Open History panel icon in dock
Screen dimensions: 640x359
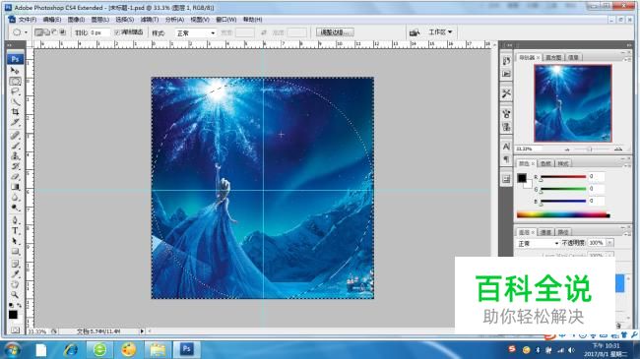pos(506,61)
